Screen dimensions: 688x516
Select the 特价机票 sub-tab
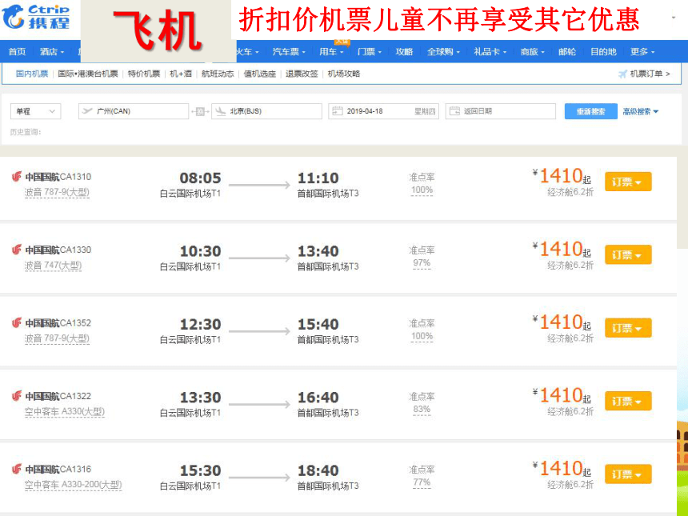click(x=144, y=74)
